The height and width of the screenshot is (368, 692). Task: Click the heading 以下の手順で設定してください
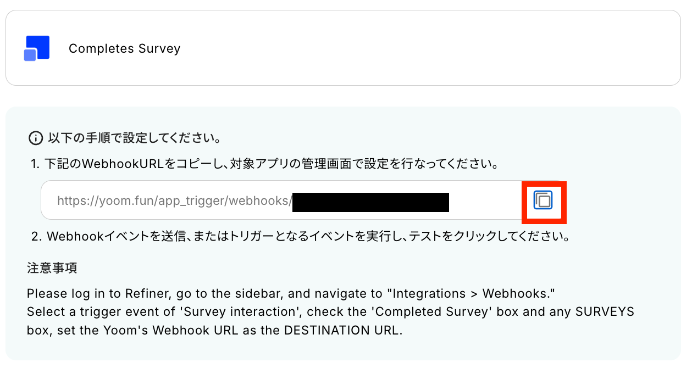(134, 138)
